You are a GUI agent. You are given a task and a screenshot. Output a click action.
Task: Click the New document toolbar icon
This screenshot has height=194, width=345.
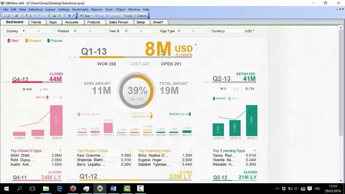point(4,16)
